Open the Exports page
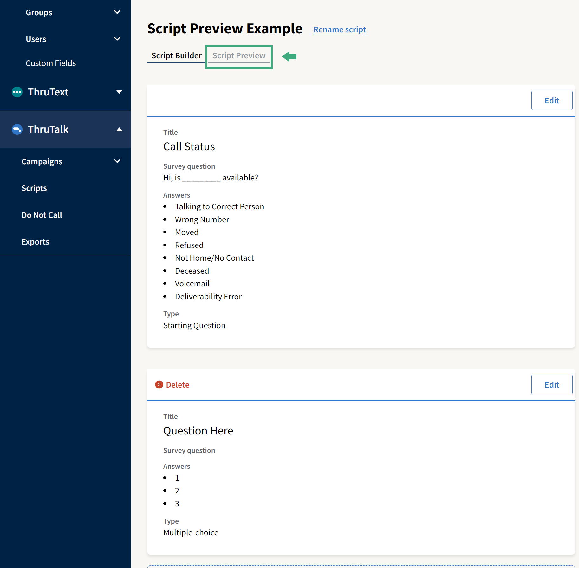The image size is (579, 568). (35, 241)
